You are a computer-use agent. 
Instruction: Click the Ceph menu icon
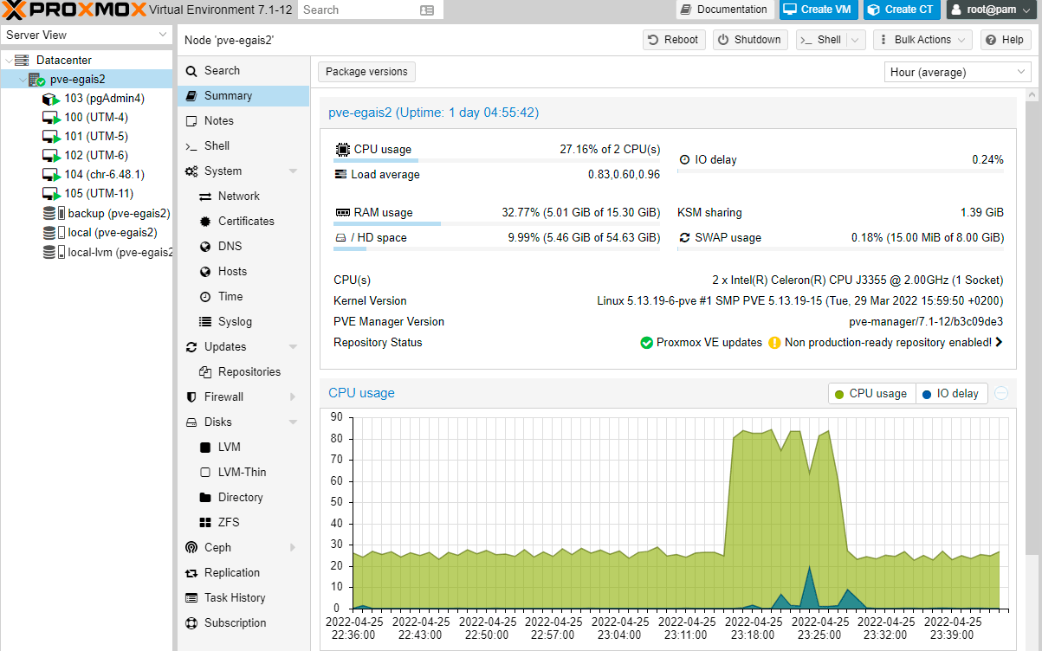point(191,547)
